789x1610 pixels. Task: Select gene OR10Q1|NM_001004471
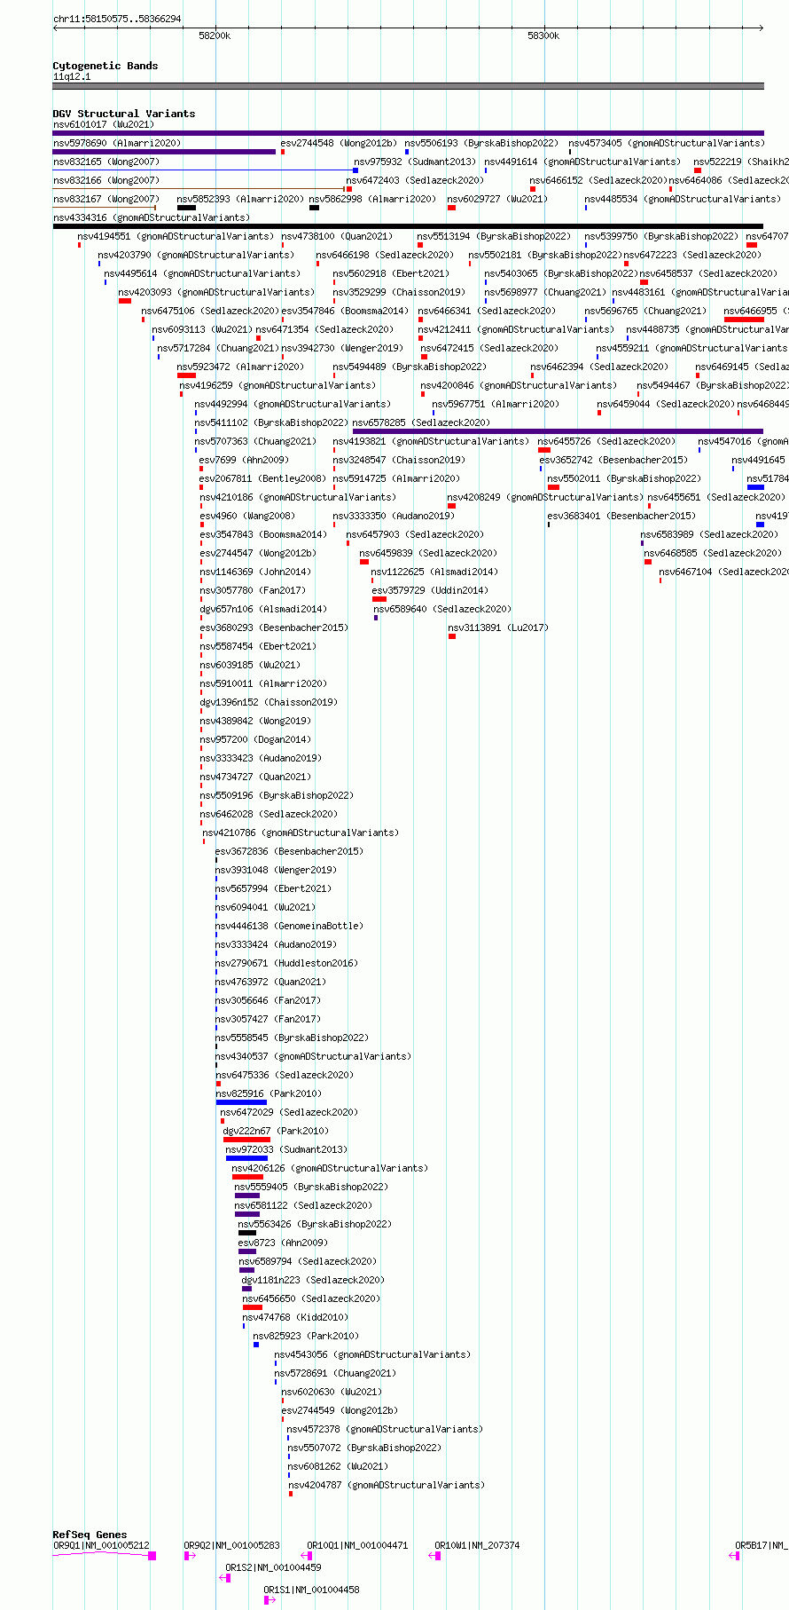[x=357, y=1545]
